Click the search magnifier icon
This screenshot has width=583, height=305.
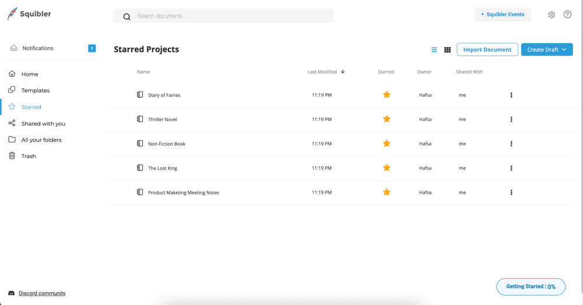pyautogui.click(x=127, y=17)
